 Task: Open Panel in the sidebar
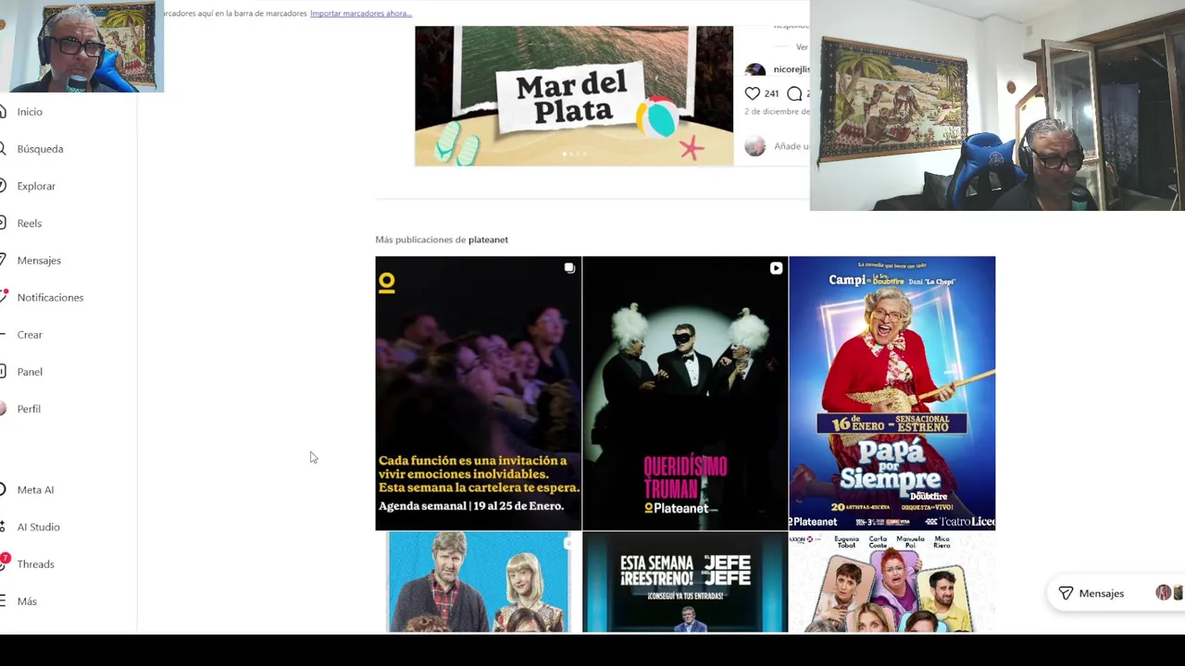30,371
